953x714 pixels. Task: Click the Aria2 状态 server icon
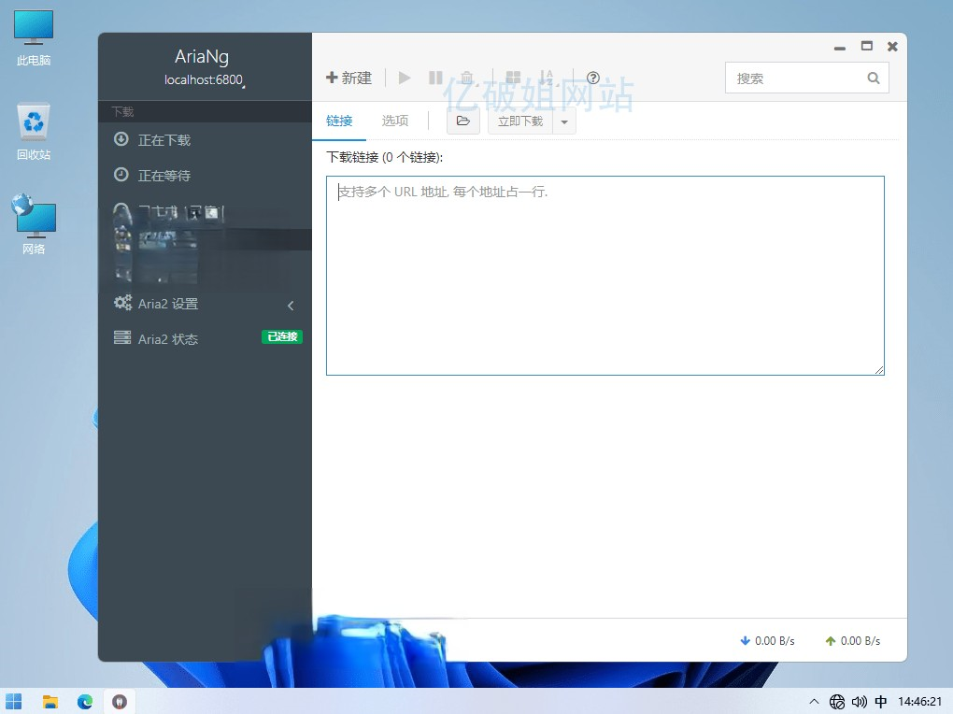click(x=122, y=337)
